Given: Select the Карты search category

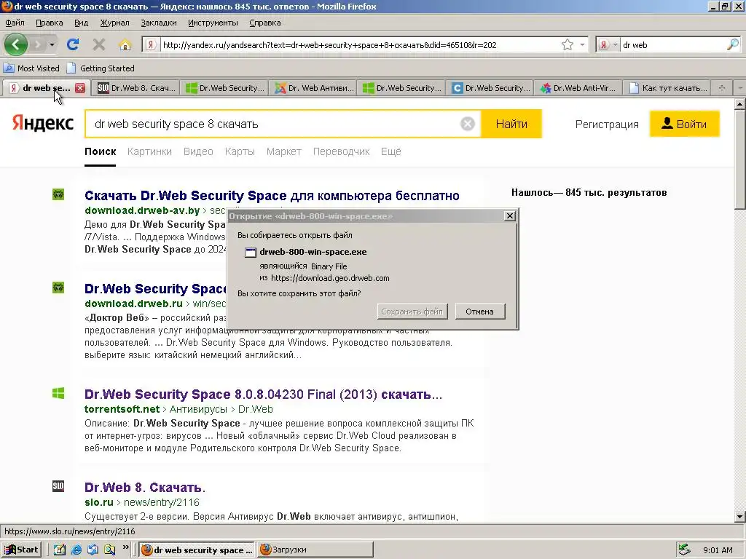Looking at the screenshot, I should tap(240, 151).
